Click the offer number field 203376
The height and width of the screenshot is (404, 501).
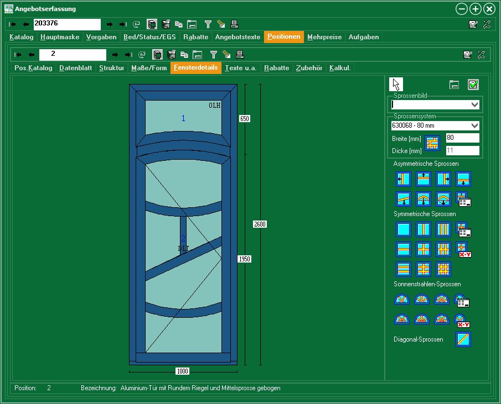(x=66, y=24)
